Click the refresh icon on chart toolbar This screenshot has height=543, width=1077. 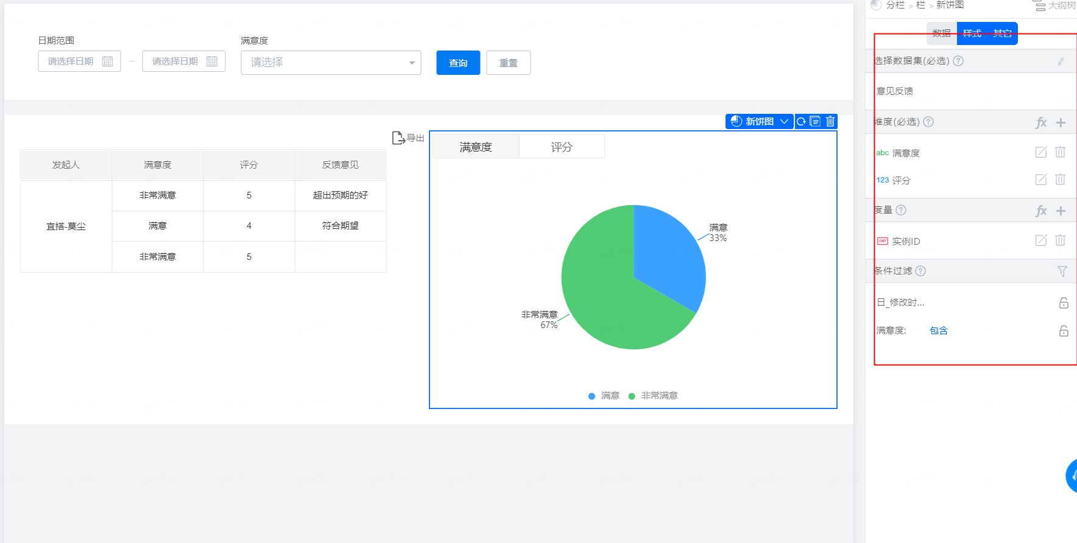tap(802, 121)
